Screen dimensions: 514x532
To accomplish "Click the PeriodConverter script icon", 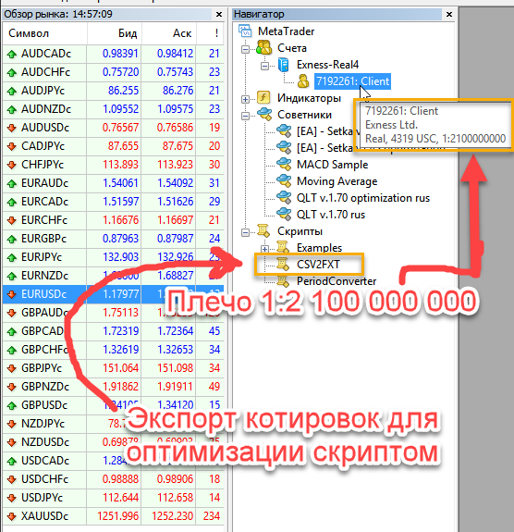I will click(283, 281).
